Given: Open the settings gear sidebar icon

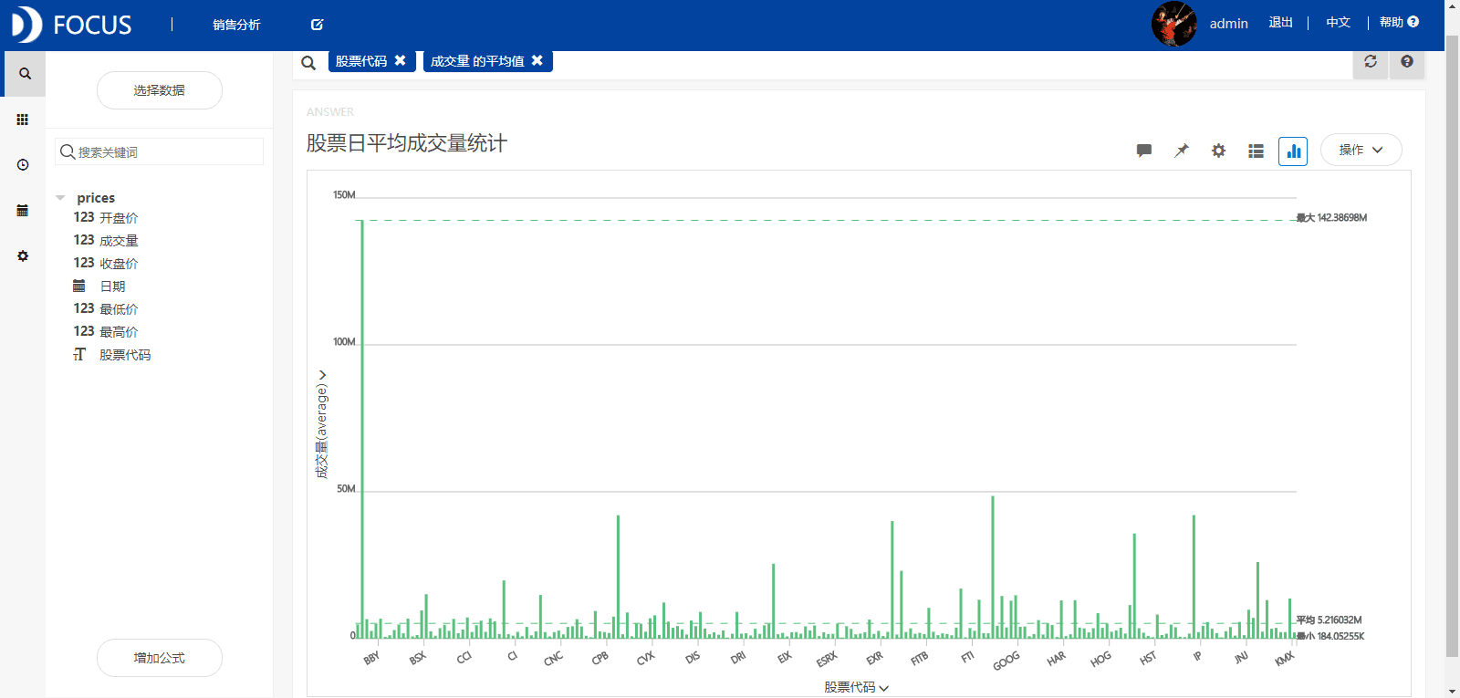Looking at the screenshot, I should [23, 256].
